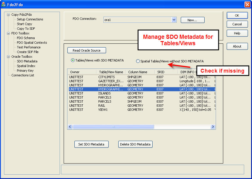The image size is (252, 179).
Task: Open FDO Schema tree item
Action: click(26, 38)
